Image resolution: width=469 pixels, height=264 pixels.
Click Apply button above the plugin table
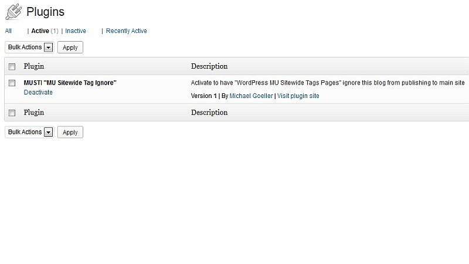click(x=70, y=48)
